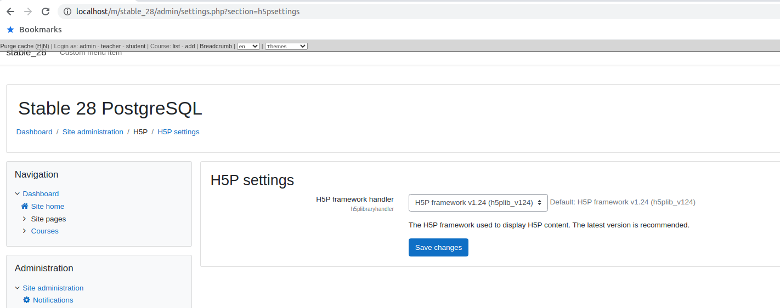Click the Navigation block title
This screenshot has height=308, width=780.
(37, 174)
